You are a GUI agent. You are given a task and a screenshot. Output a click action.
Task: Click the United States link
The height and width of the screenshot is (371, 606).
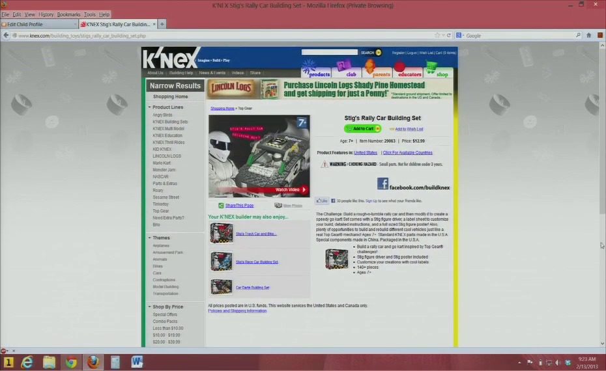coord(365,153)
